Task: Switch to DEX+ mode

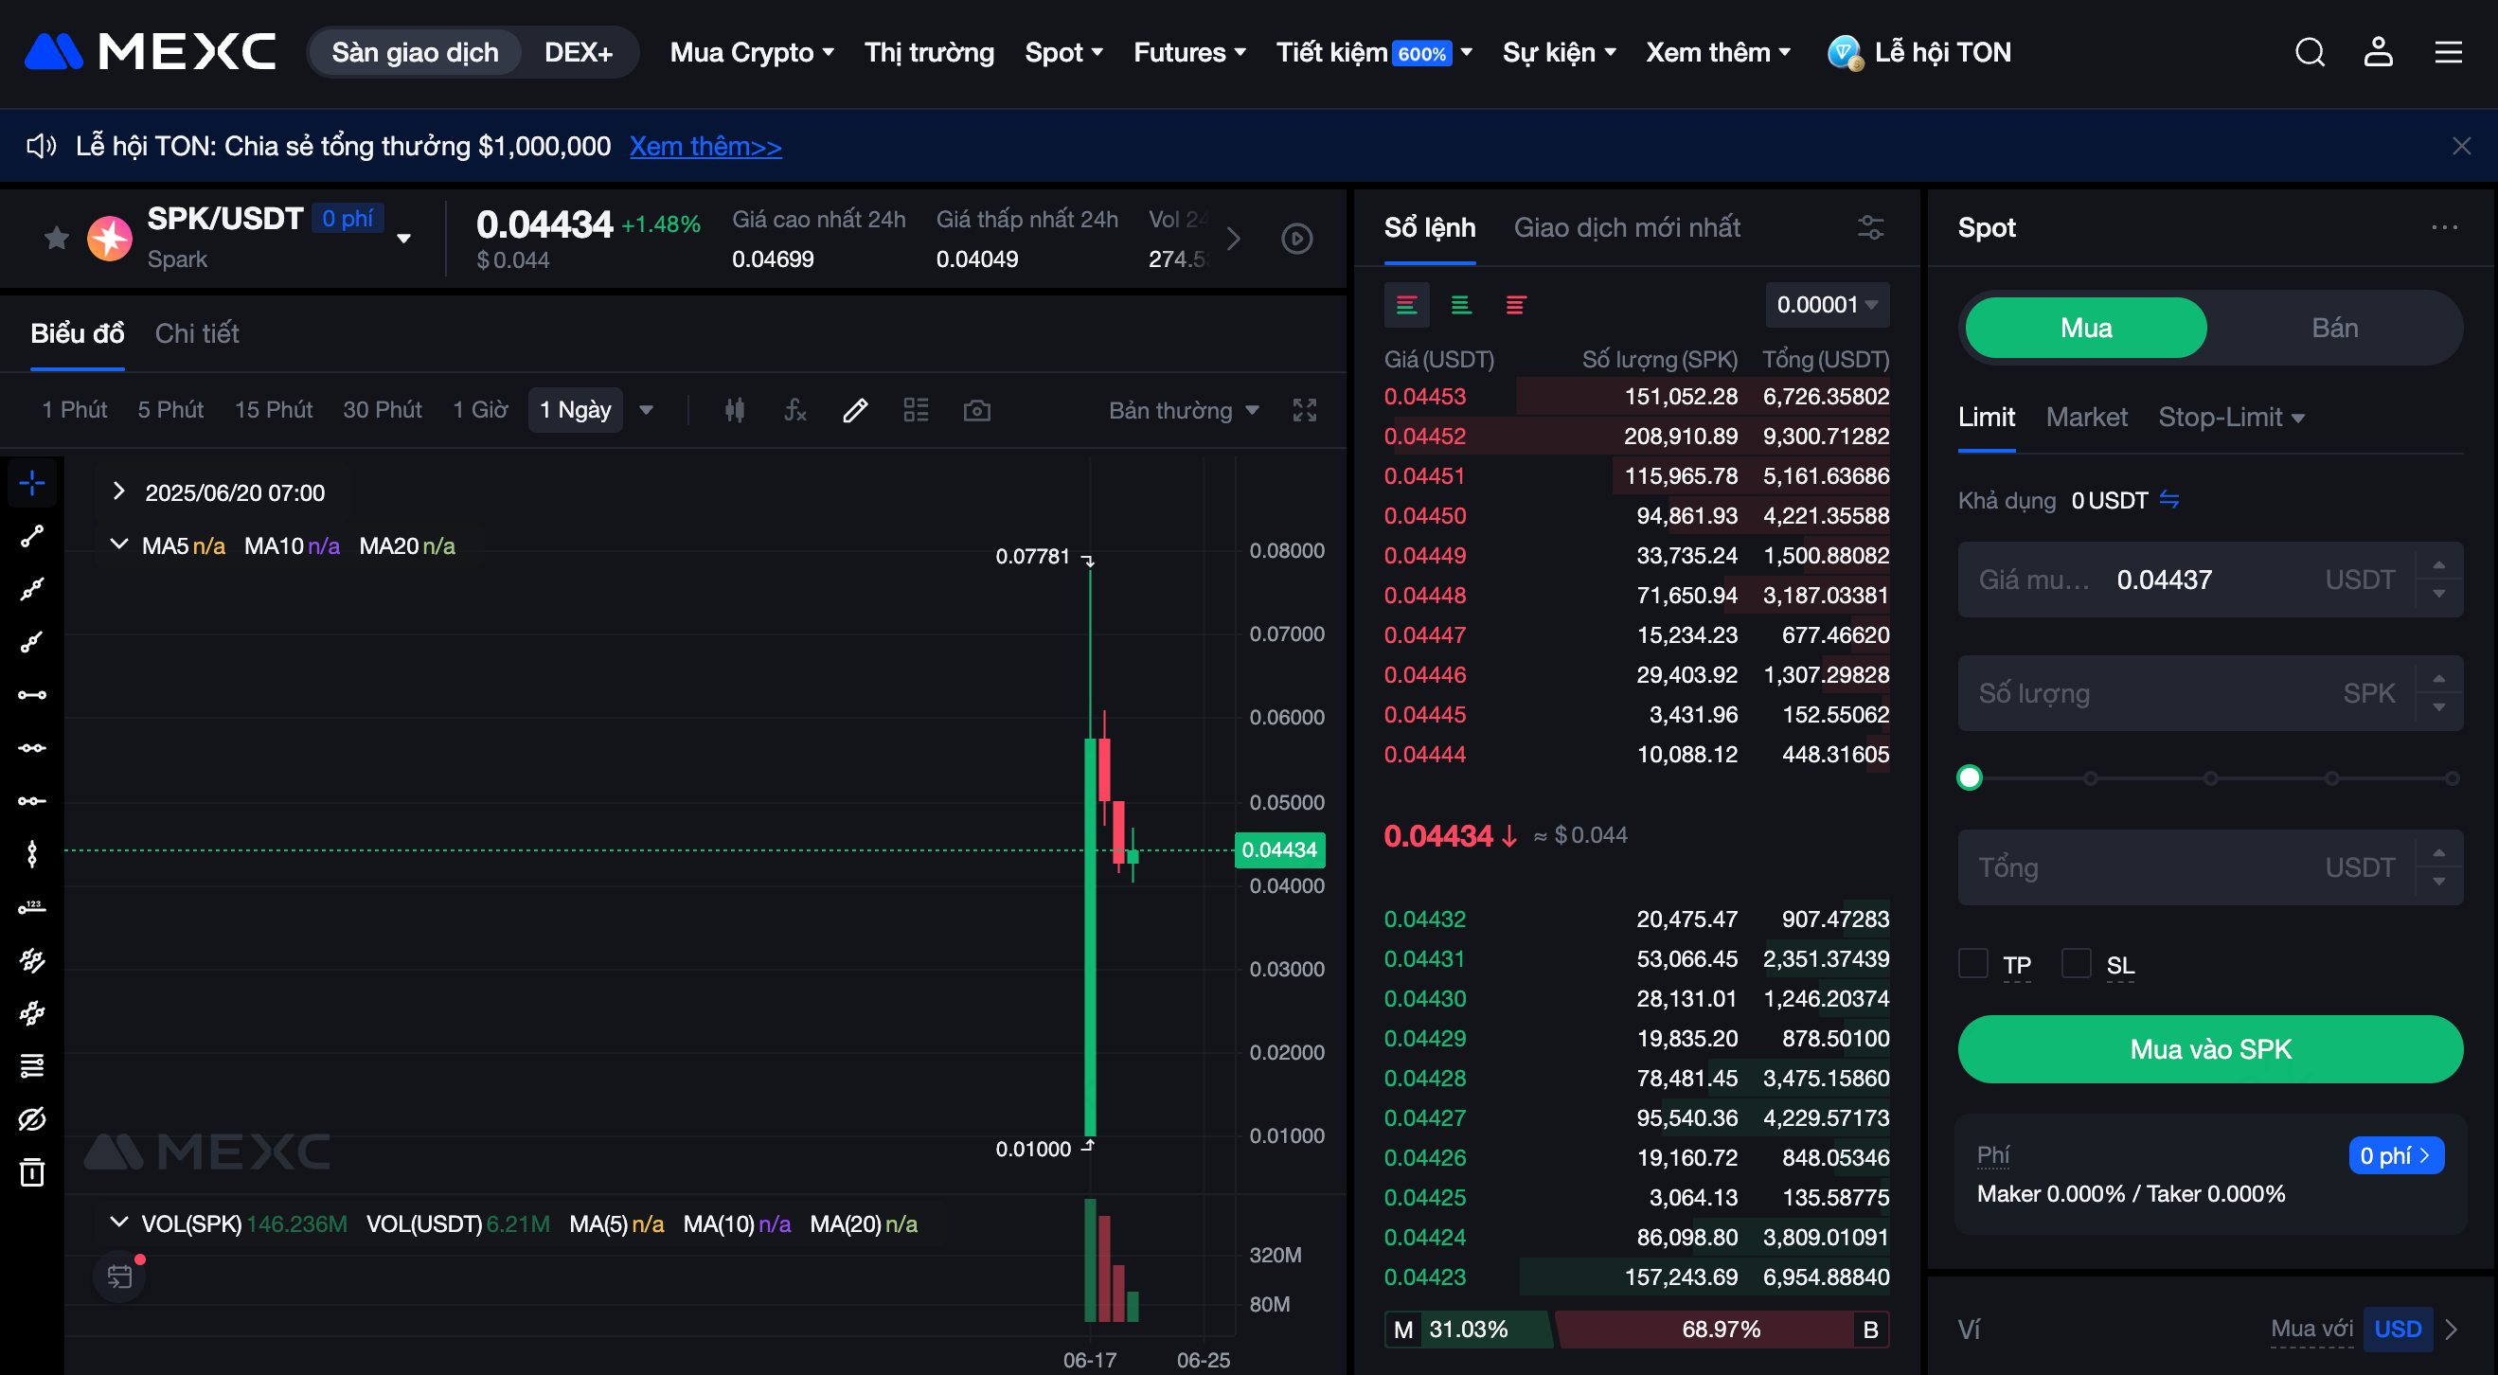Action: coord(578,52)
